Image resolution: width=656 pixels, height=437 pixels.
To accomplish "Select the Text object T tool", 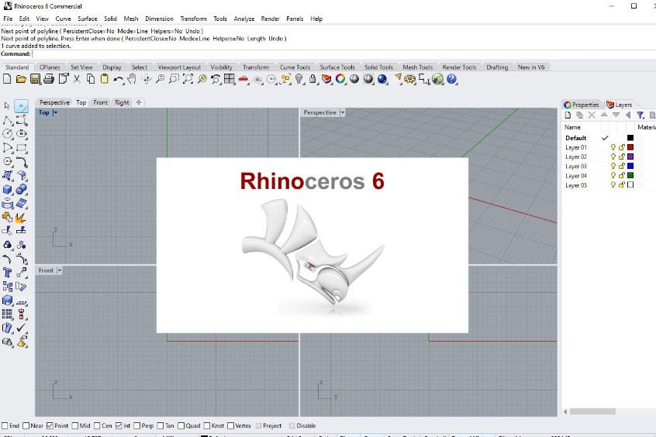I will point(8,273).
